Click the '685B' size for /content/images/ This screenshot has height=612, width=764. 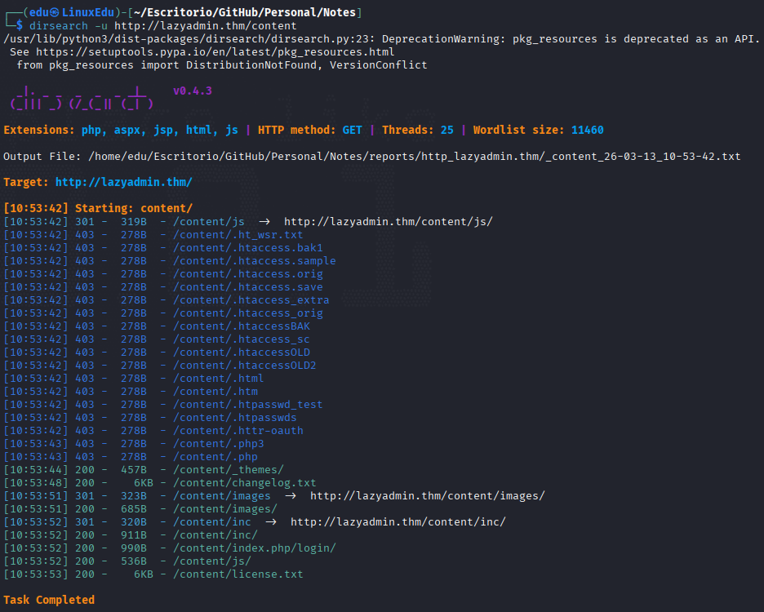click(x=134, y=509)
